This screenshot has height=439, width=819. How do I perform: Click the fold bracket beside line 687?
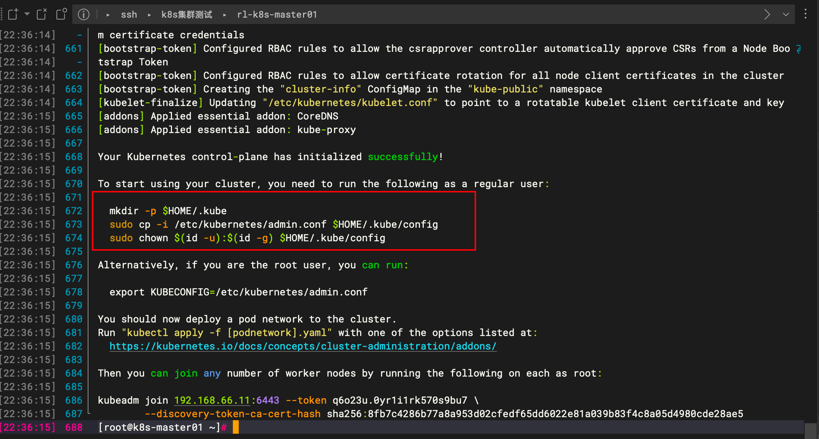pyautogui.click(x=89, y=413)
